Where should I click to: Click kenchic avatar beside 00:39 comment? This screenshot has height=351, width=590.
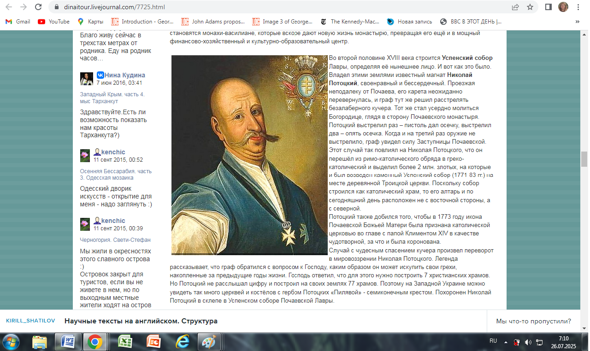[85, 224]
